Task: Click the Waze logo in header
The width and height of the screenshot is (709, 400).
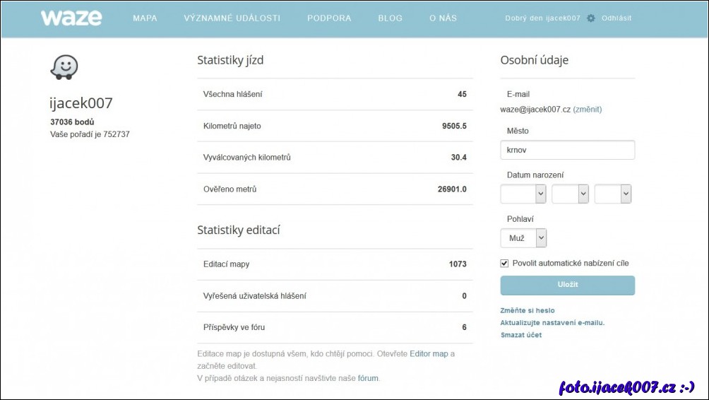Action: coord(71,18)
